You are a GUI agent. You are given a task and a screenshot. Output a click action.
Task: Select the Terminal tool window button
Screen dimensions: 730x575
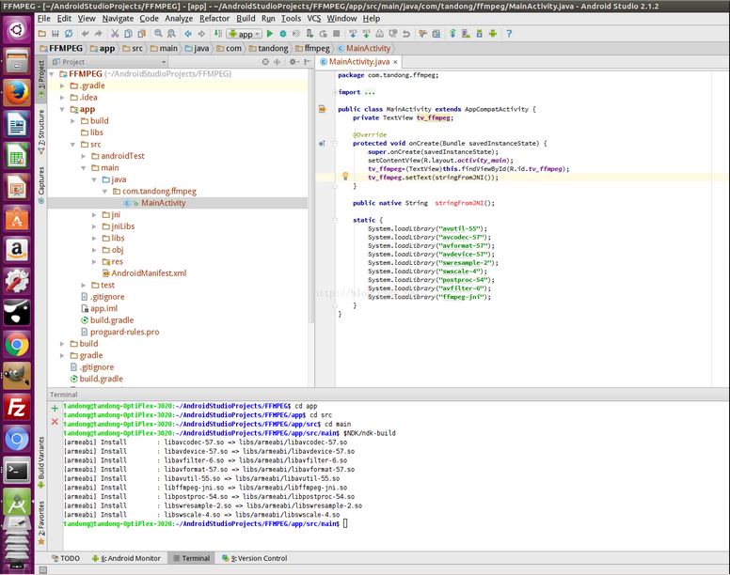coord(191,558)
